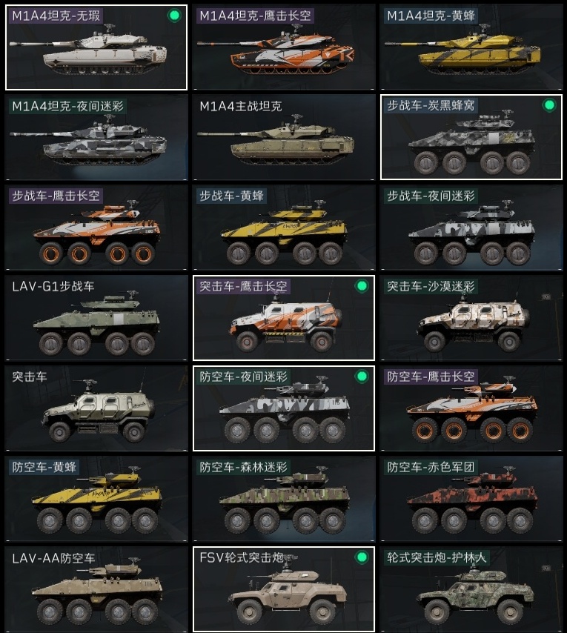This screenshot has width=567, height=633.
Task: Select the default LAV-G1步战车 skin
Action: click(x=96, y=318)
